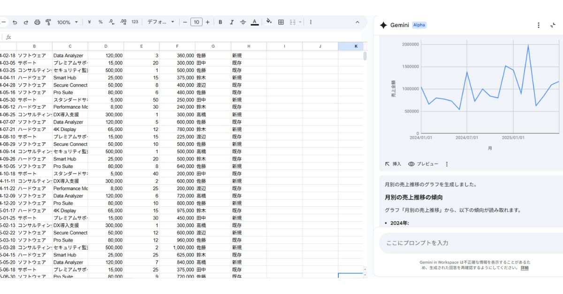Toggle italic formatting

click(x=231, y=22)
